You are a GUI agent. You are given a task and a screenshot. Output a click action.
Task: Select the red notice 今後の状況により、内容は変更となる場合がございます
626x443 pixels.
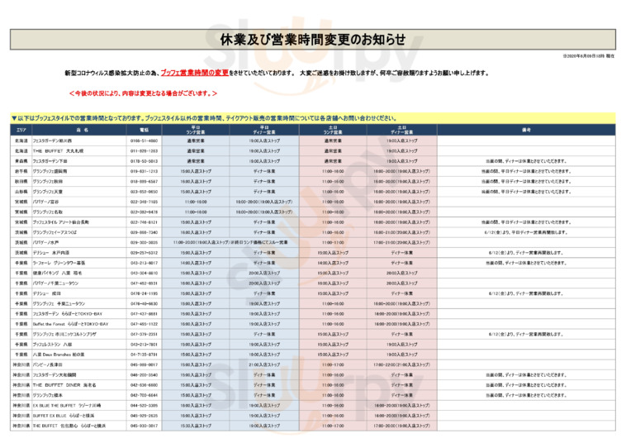tap(143, 93)
